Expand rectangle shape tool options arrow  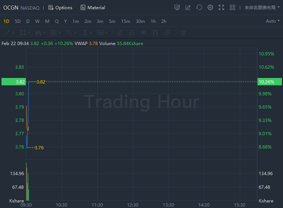29,33
